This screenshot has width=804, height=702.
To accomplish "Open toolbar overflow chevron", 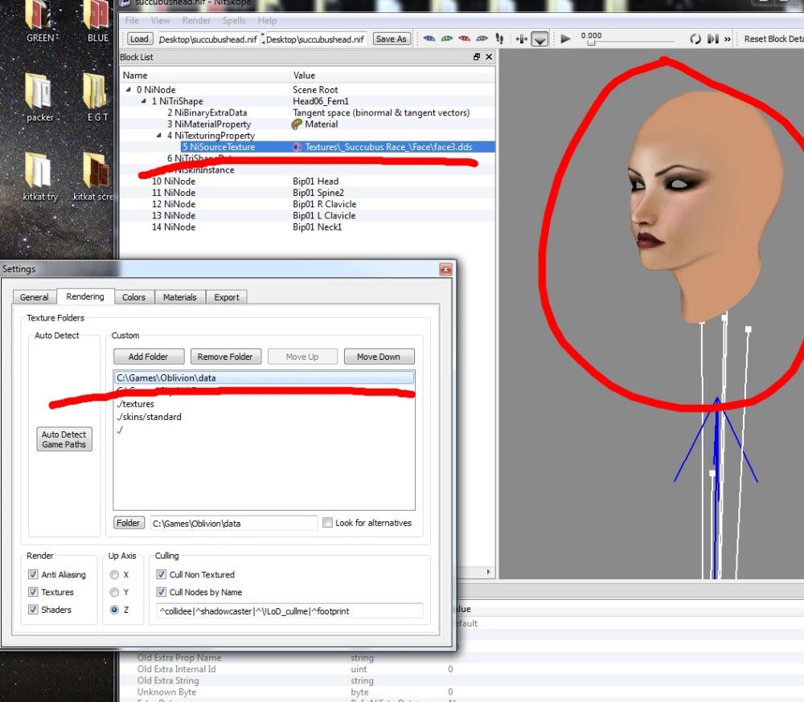I will [x=727, y=39].
